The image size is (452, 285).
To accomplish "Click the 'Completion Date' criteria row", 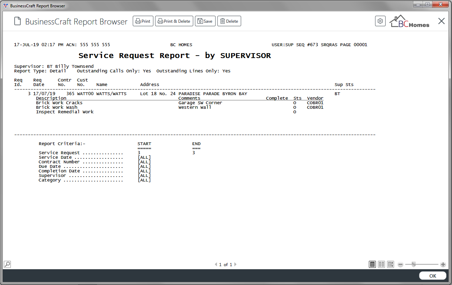I will tap(94, 171).
